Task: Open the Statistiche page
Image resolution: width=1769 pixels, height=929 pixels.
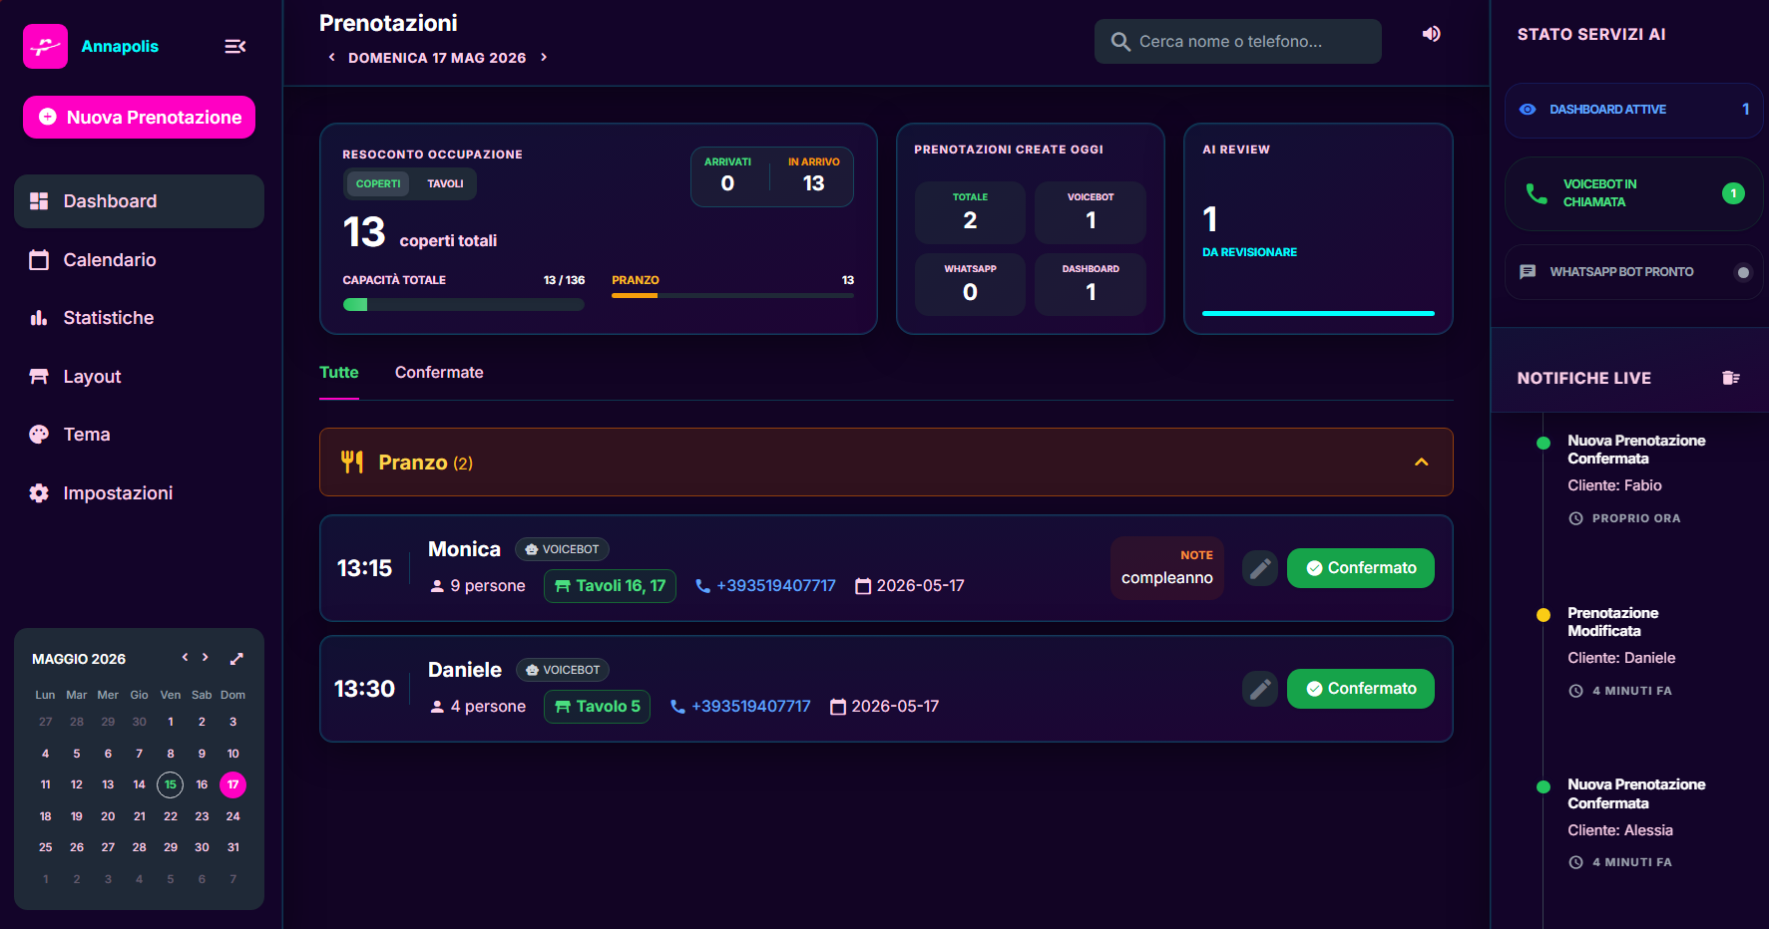Action: coord(139,318)
